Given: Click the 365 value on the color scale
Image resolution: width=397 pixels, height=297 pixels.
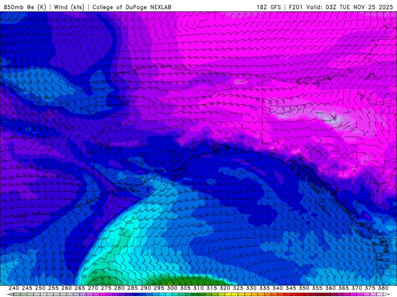Looking at the screenshot, I should pyautogui.click(x=343, y=288).
